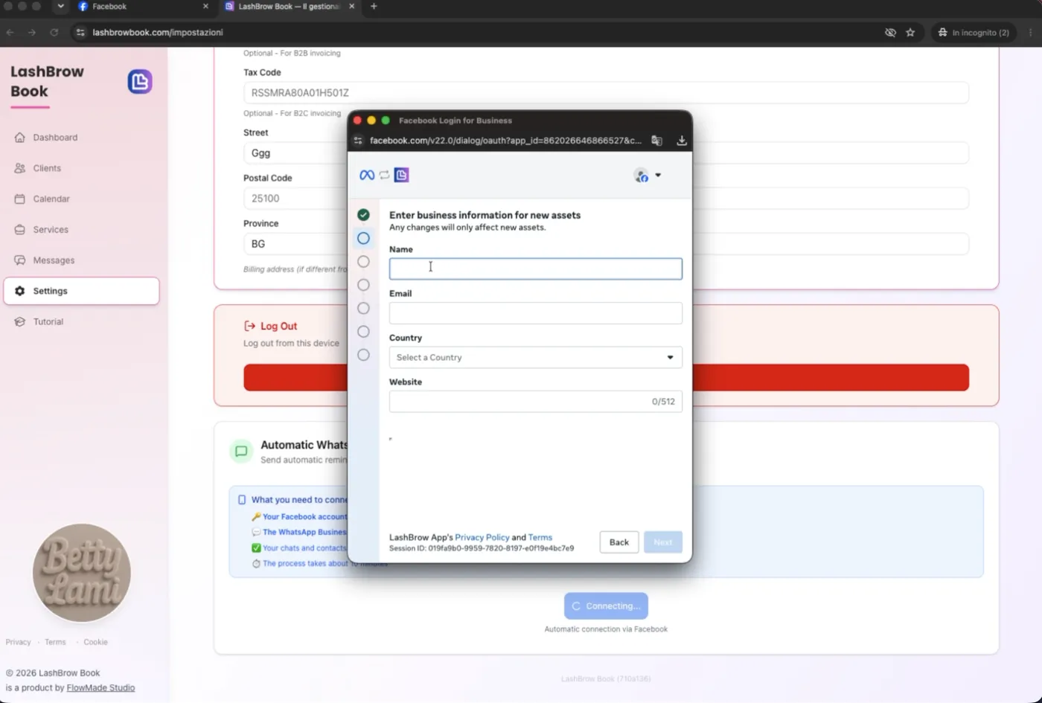The height and width of the screenshot is (703, 1042).
Task: Click the Back button in Facebook dialog
Action: [x=619, y=542]
